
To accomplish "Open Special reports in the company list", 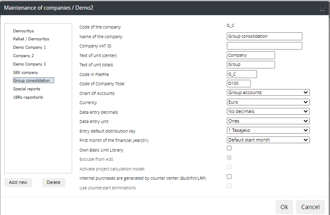I will pos(26,89).
